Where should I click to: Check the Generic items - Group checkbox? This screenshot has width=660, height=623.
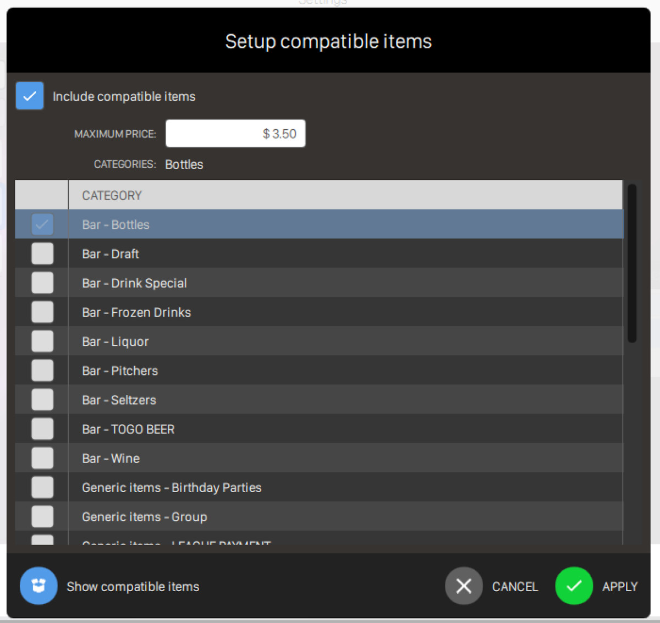tap(42, 516)
